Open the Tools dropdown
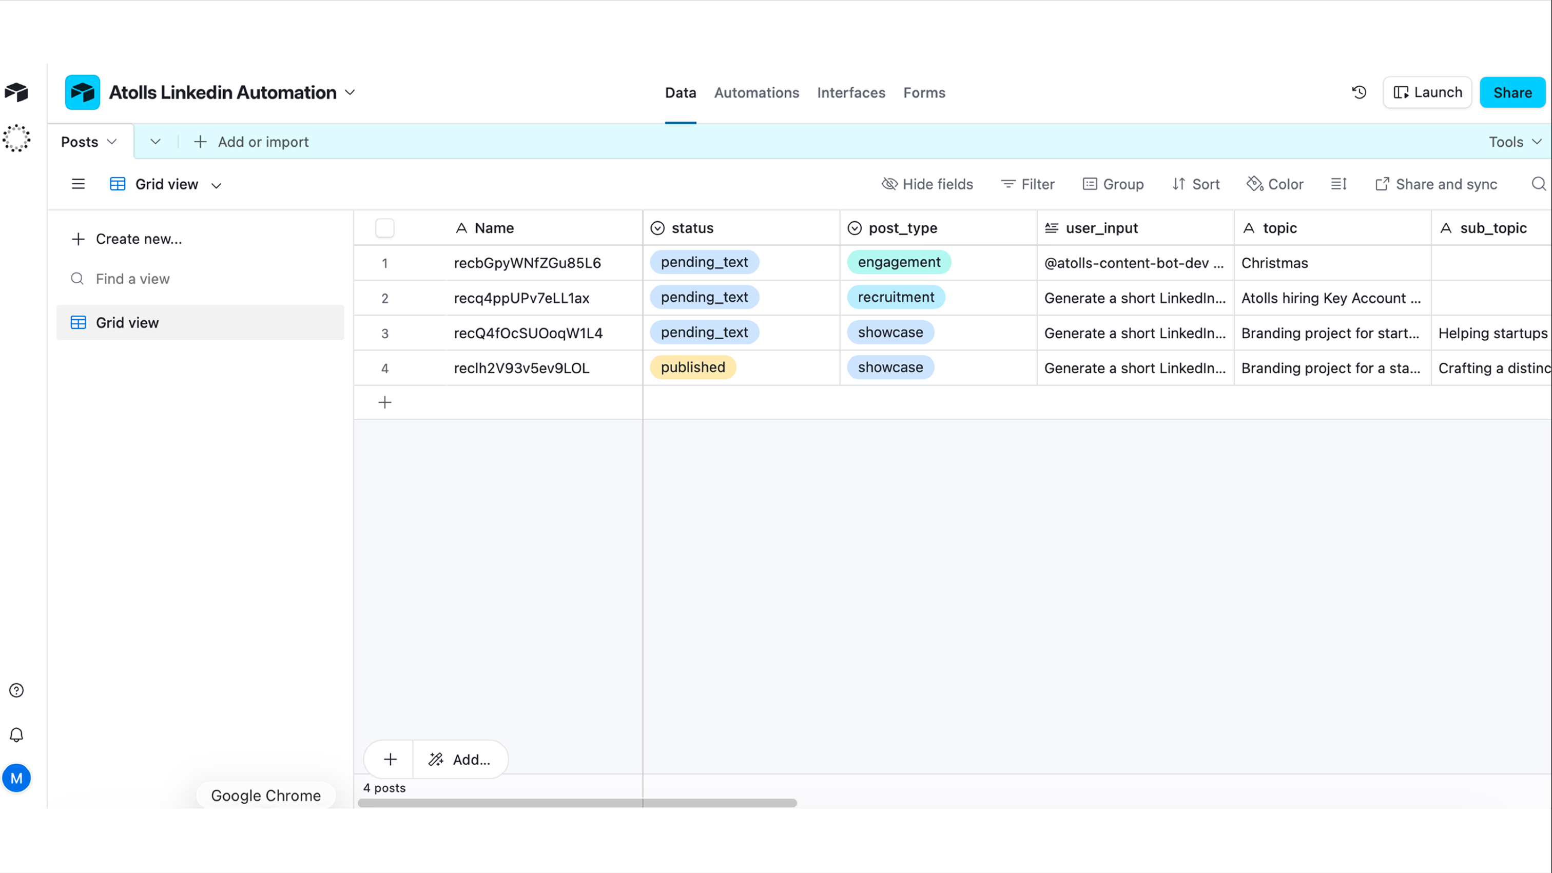This screenshot has height=873, width=1552. (x=1515, y=142)
